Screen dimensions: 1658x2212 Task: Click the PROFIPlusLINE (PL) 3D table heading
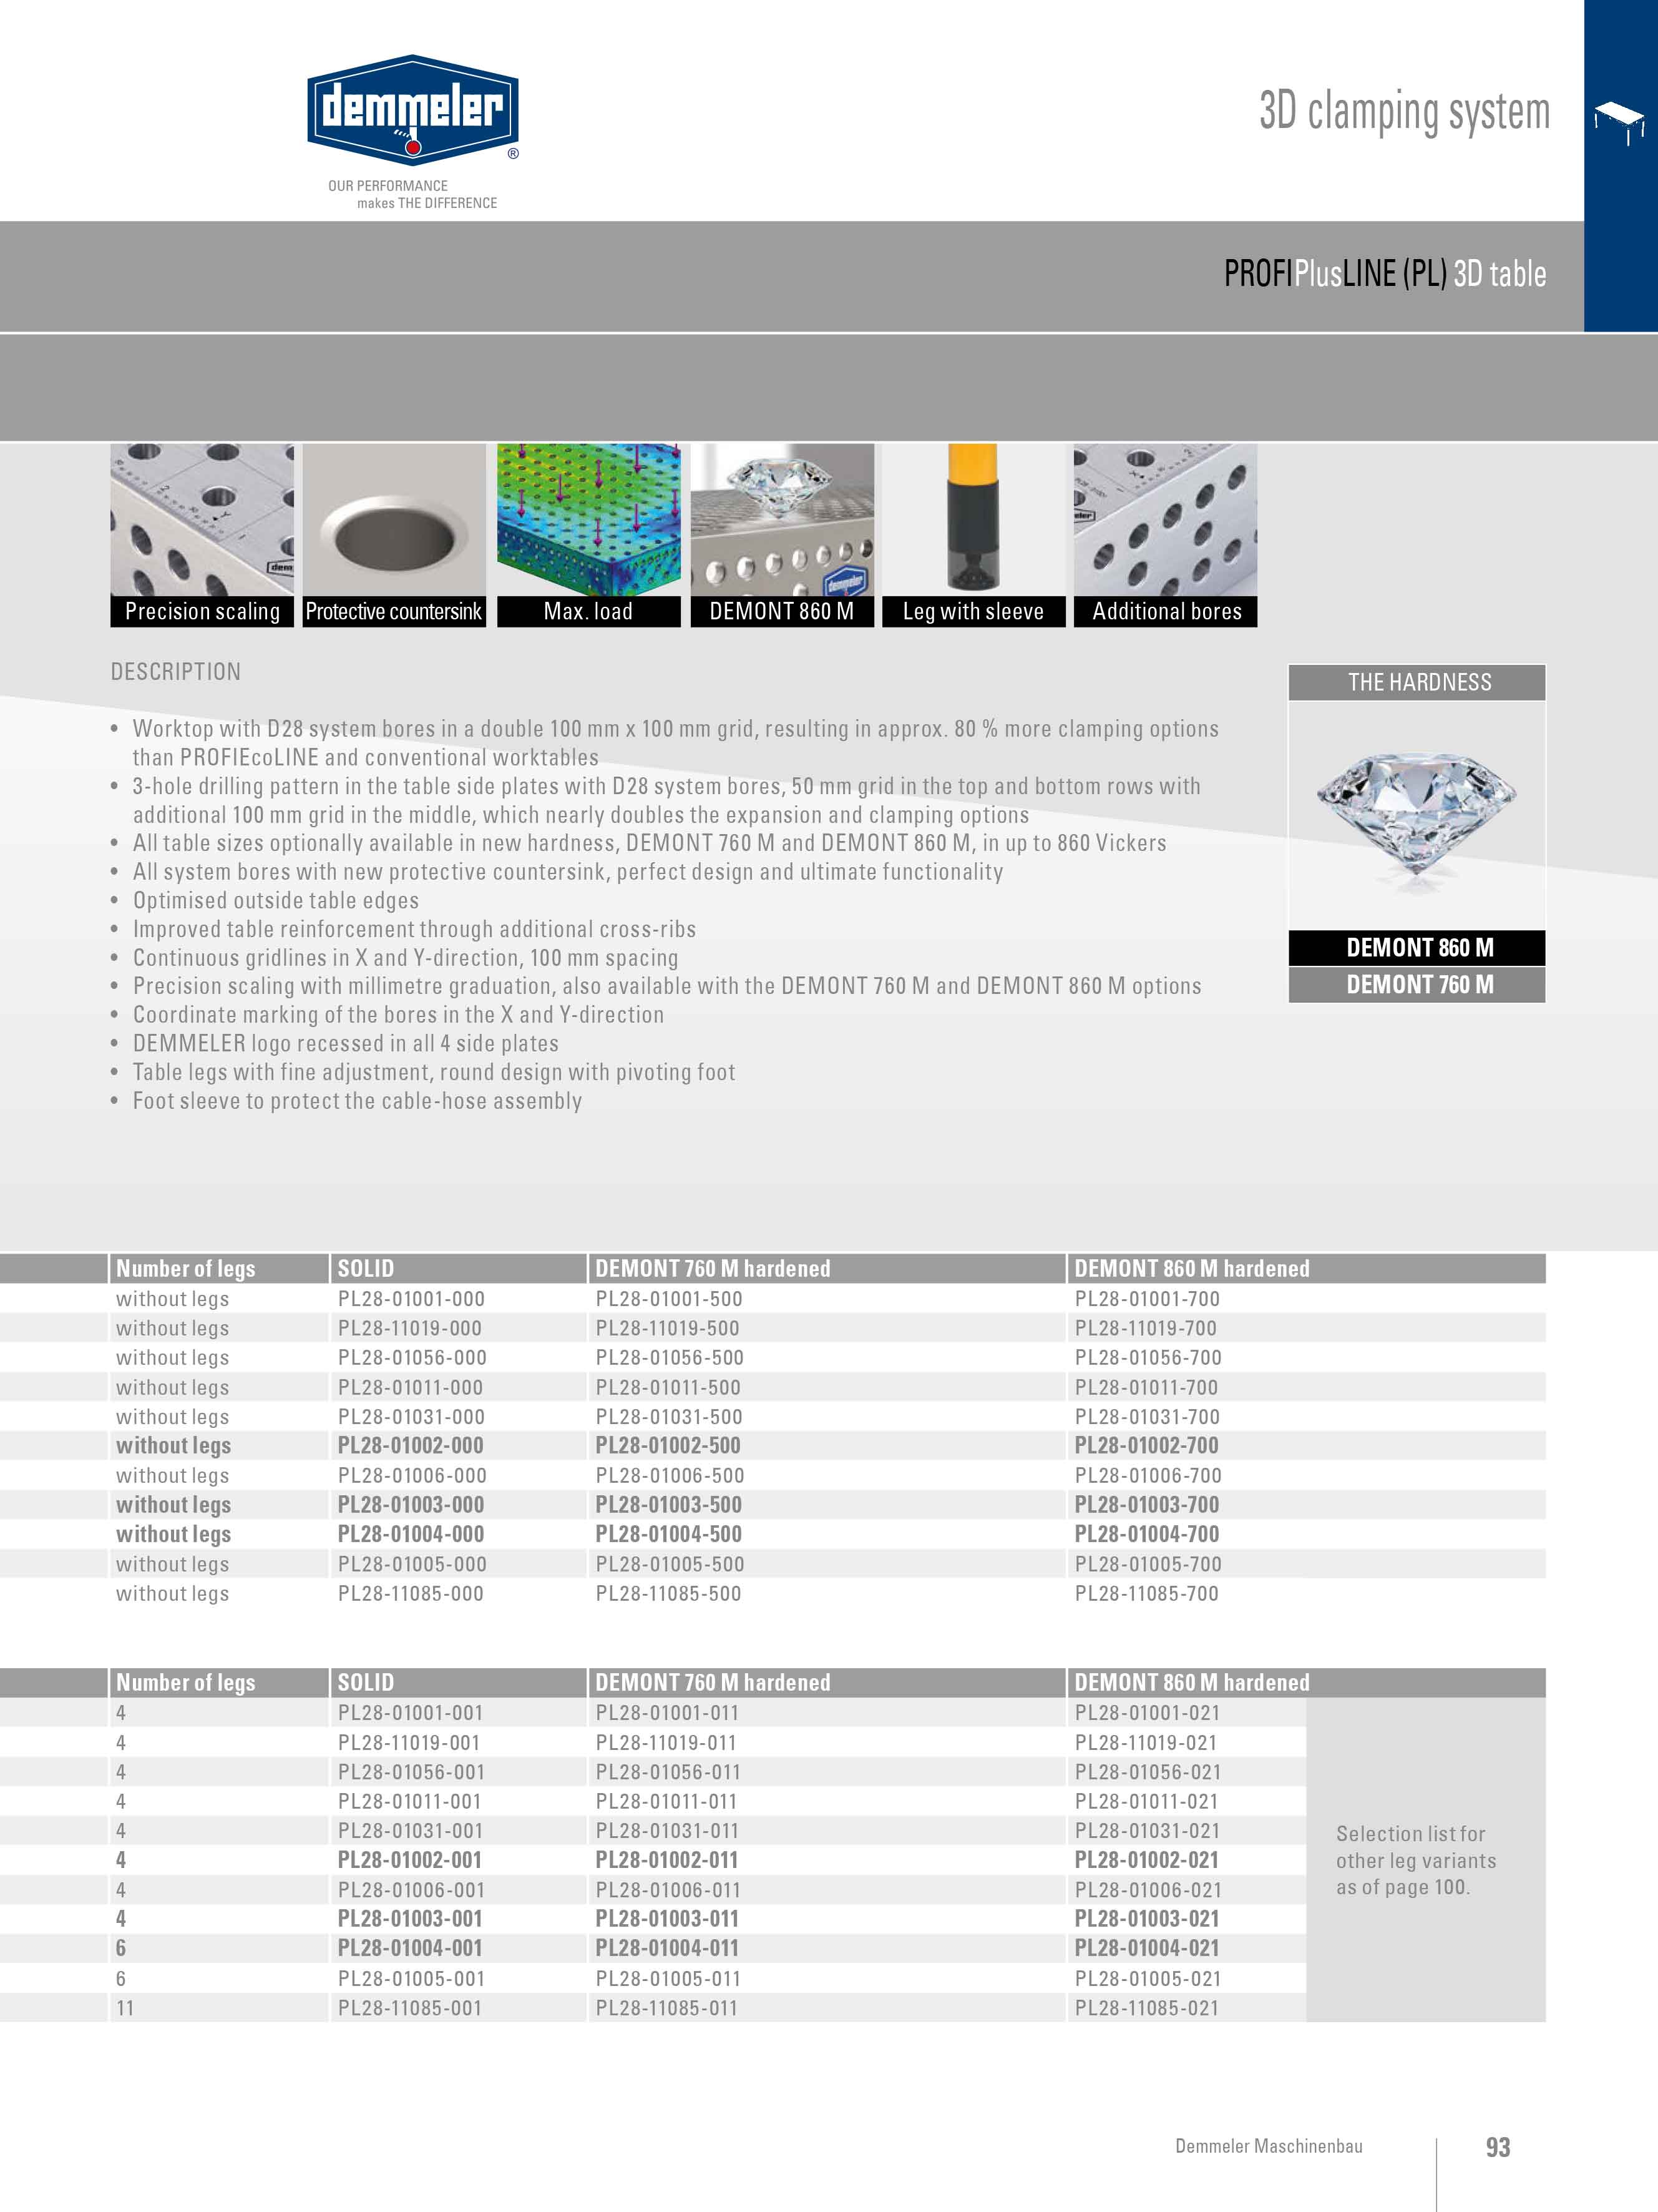click(1385, 274)
